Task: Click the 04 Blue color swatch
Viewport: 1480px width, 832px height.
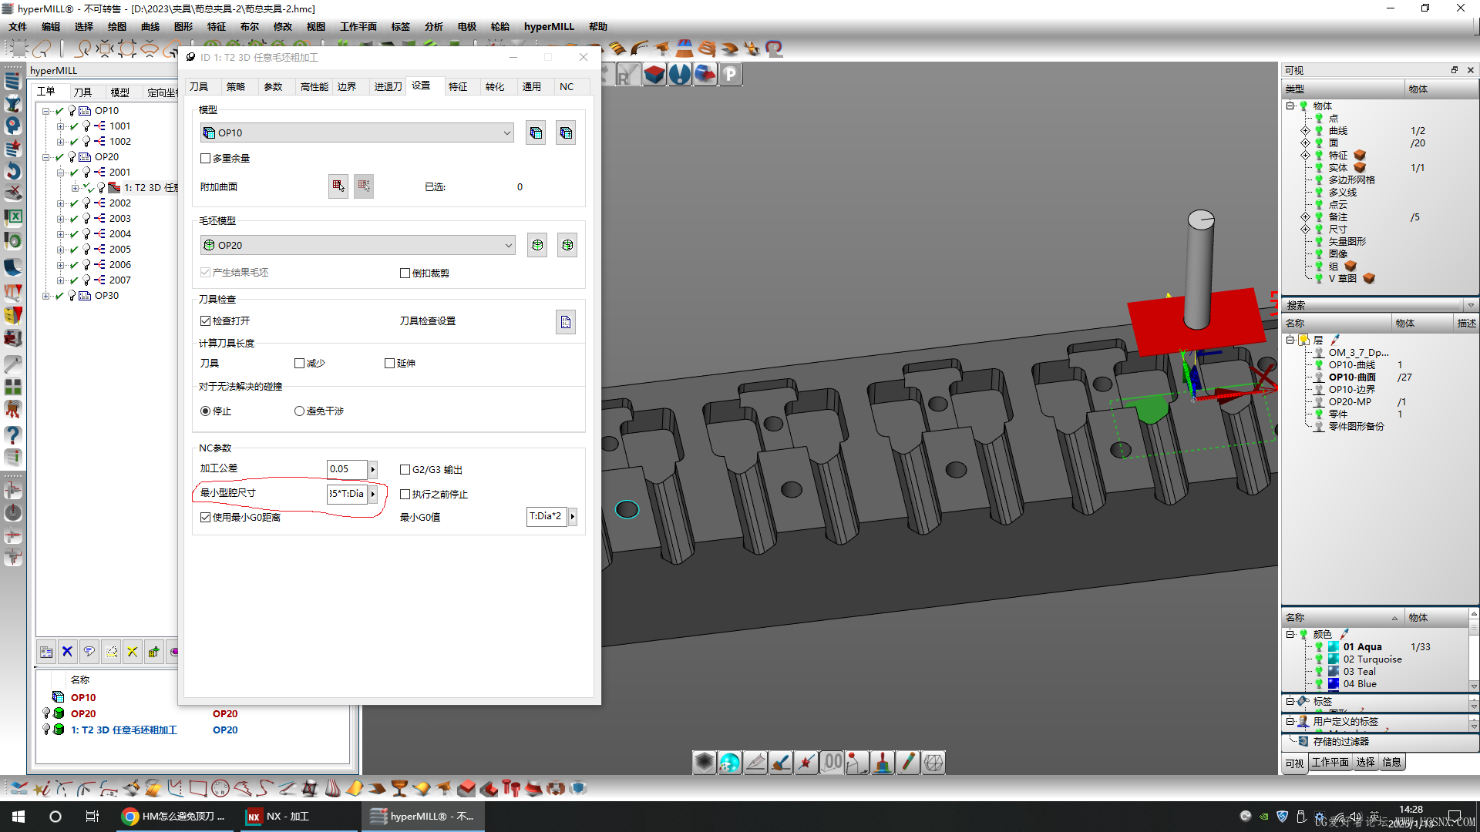Action: (x=1334, y=684)
